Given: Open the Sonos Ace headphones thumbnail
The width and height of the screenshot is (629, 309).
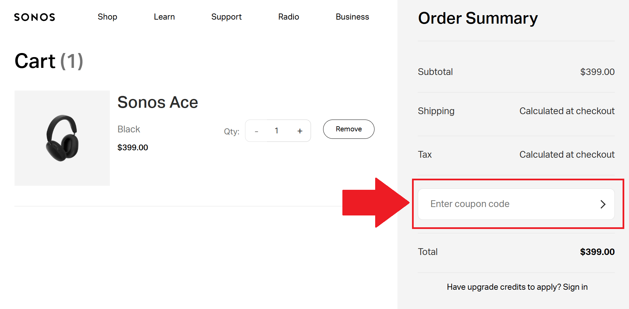Looking at the screenshot, I should (62, 138).
